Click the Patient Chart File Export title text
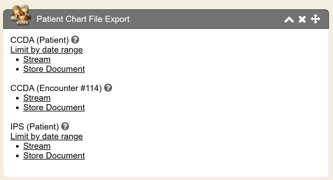The image size is (333, 180). coord(83,19)
